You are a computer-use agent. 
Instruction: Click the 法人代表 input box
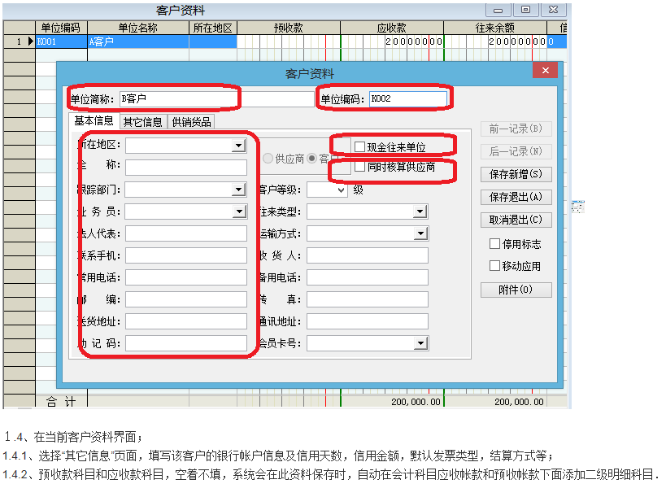[186, 233]
